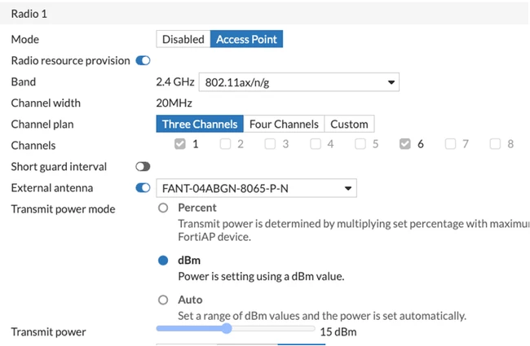
Task: Choose Three Channels plan
Action: tap(200, 124)
